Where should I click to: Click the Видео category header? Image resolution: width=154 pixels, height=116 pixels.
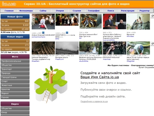pyautogui.click(x=15, y=104)
